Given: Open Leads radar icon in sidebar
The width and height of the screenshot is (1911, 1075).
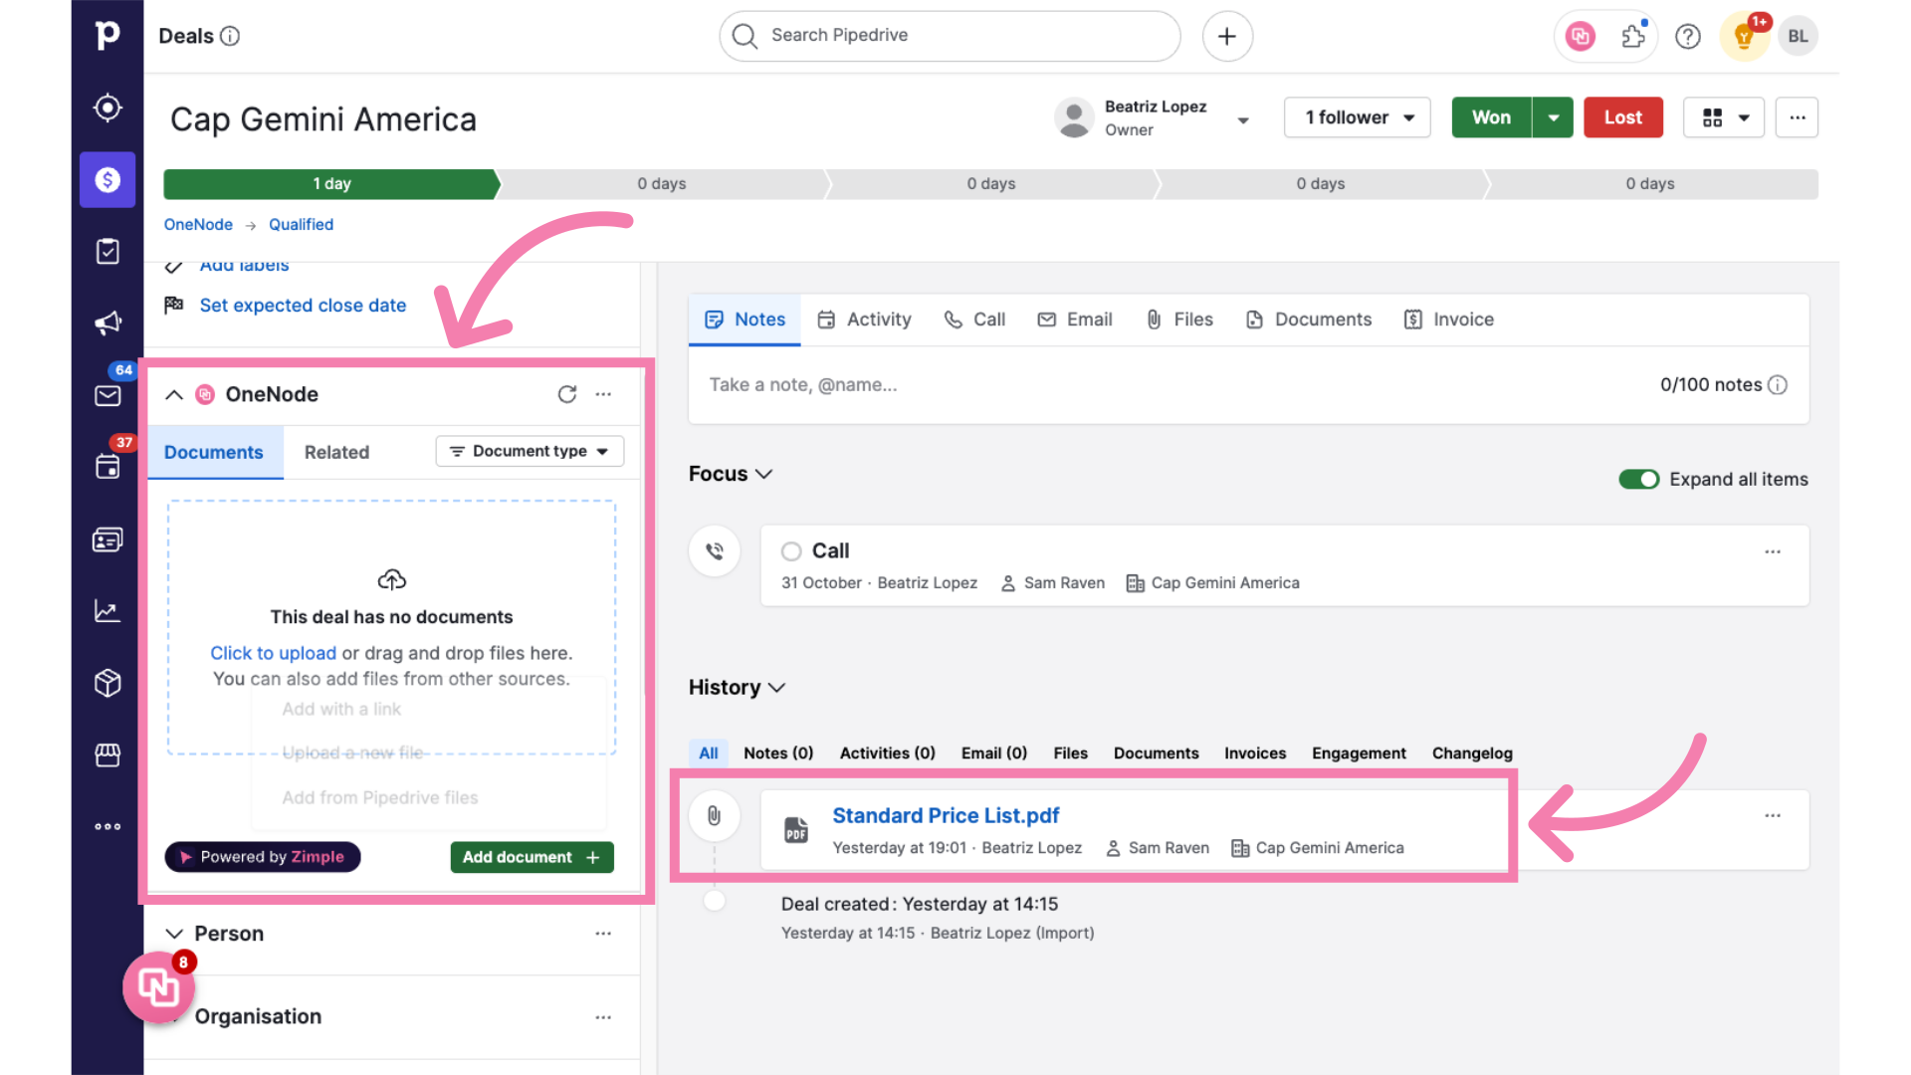Looking at the screenshot, I should pos(107,107).
